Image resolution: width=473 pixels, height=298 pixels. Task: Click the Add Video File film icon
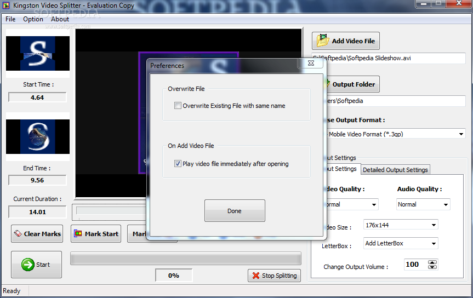[x=322, y=41]
